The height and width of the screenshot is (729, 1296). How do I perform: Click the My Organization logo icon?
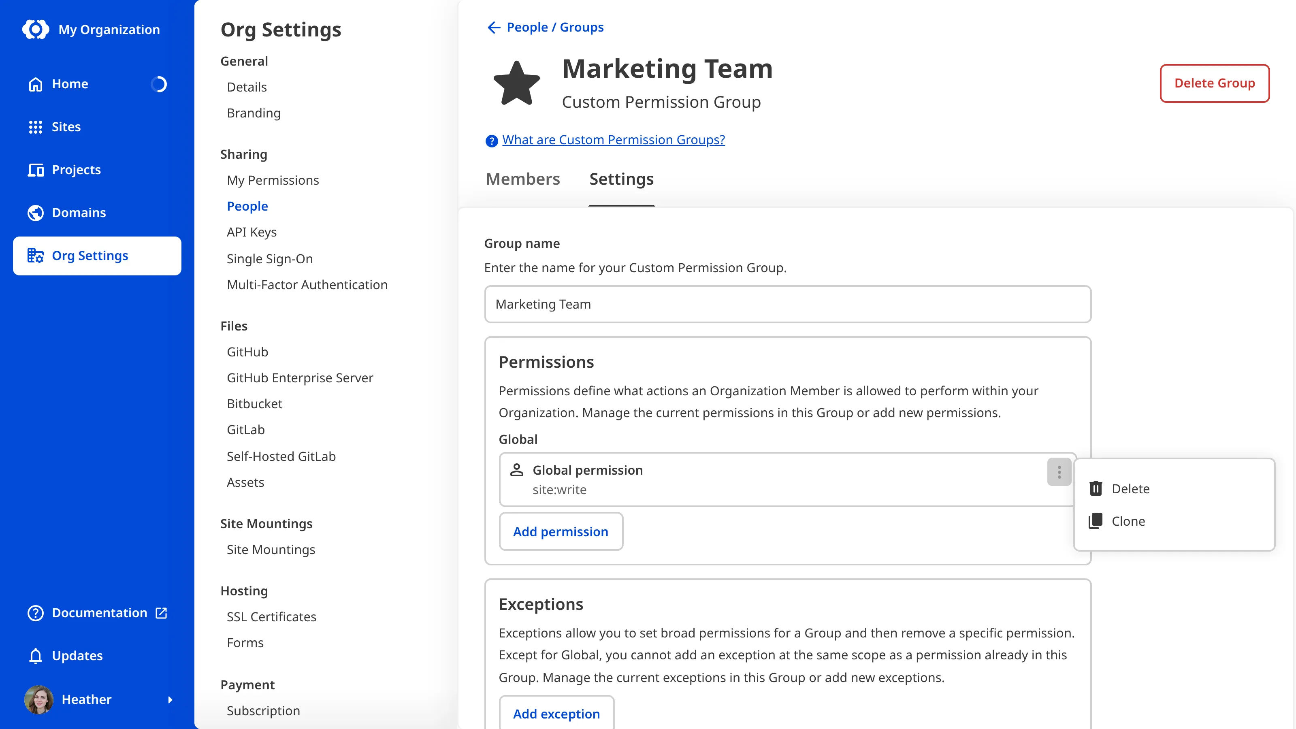click(36, 29)
